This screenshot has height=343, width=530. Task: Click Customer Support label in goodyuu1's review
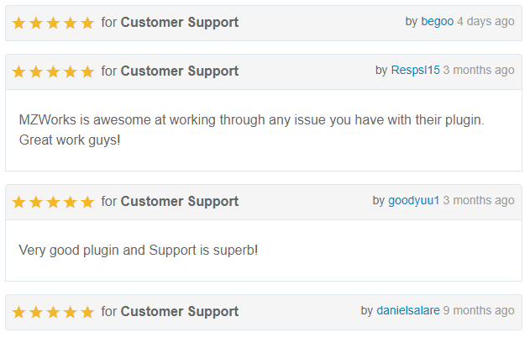point(180,201)
